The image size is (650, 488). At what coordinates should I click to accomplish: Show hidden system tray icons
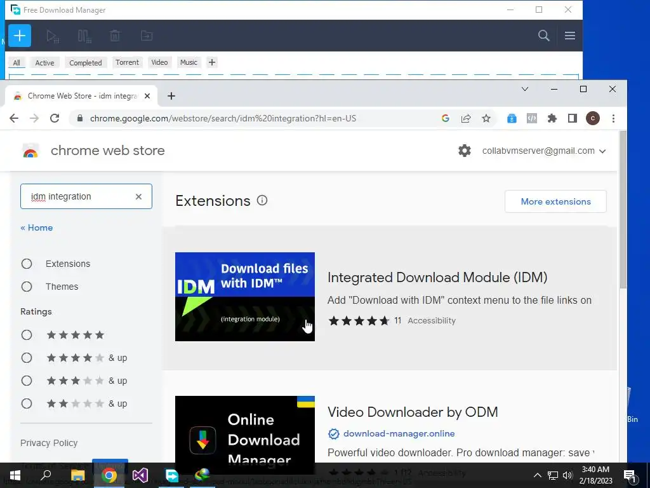click(x=537, y=475)
